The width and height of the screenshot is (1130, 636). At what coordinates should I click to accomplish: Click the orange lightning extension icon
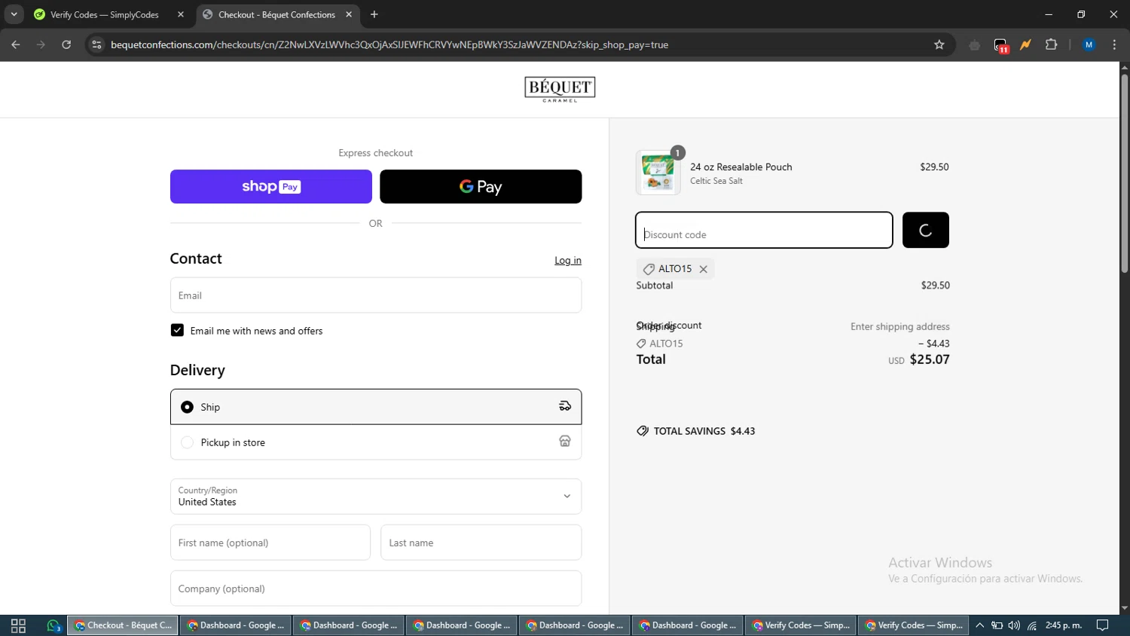1025,44
